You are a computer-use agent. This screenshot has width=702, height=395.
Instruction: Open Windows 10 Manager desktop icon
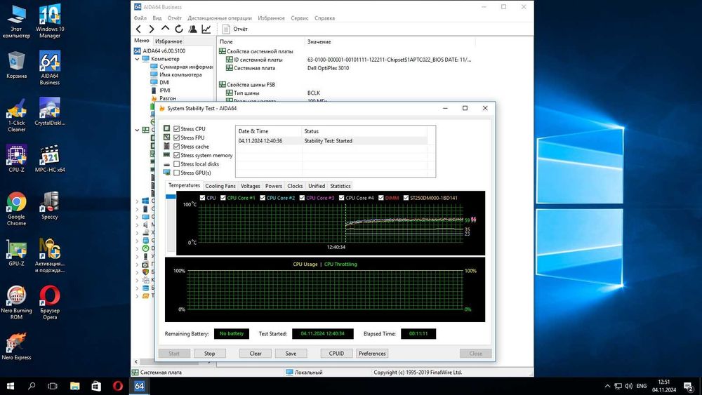click(50, 21)
